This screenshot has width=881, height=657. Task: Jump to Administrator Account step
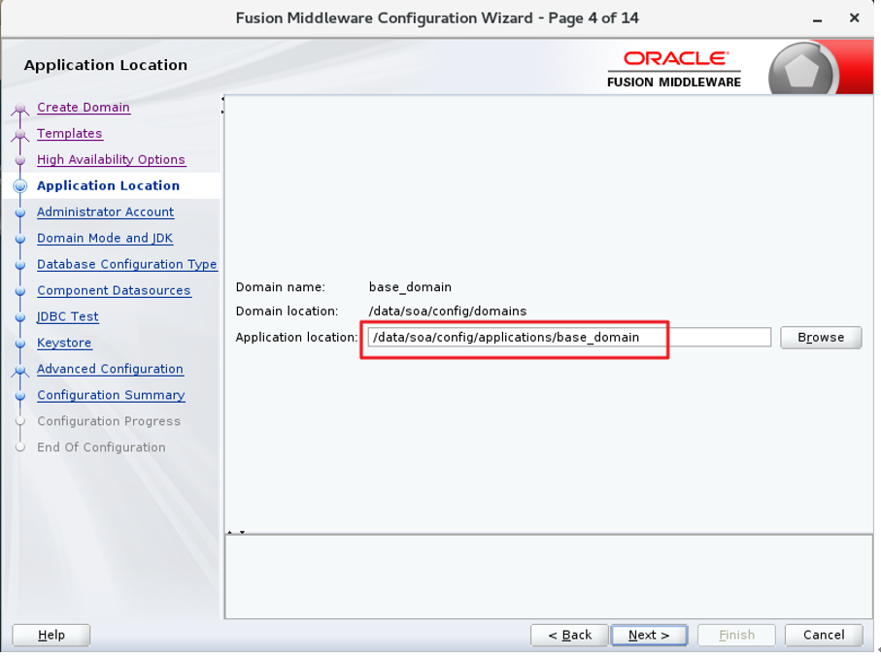[105, 212]
